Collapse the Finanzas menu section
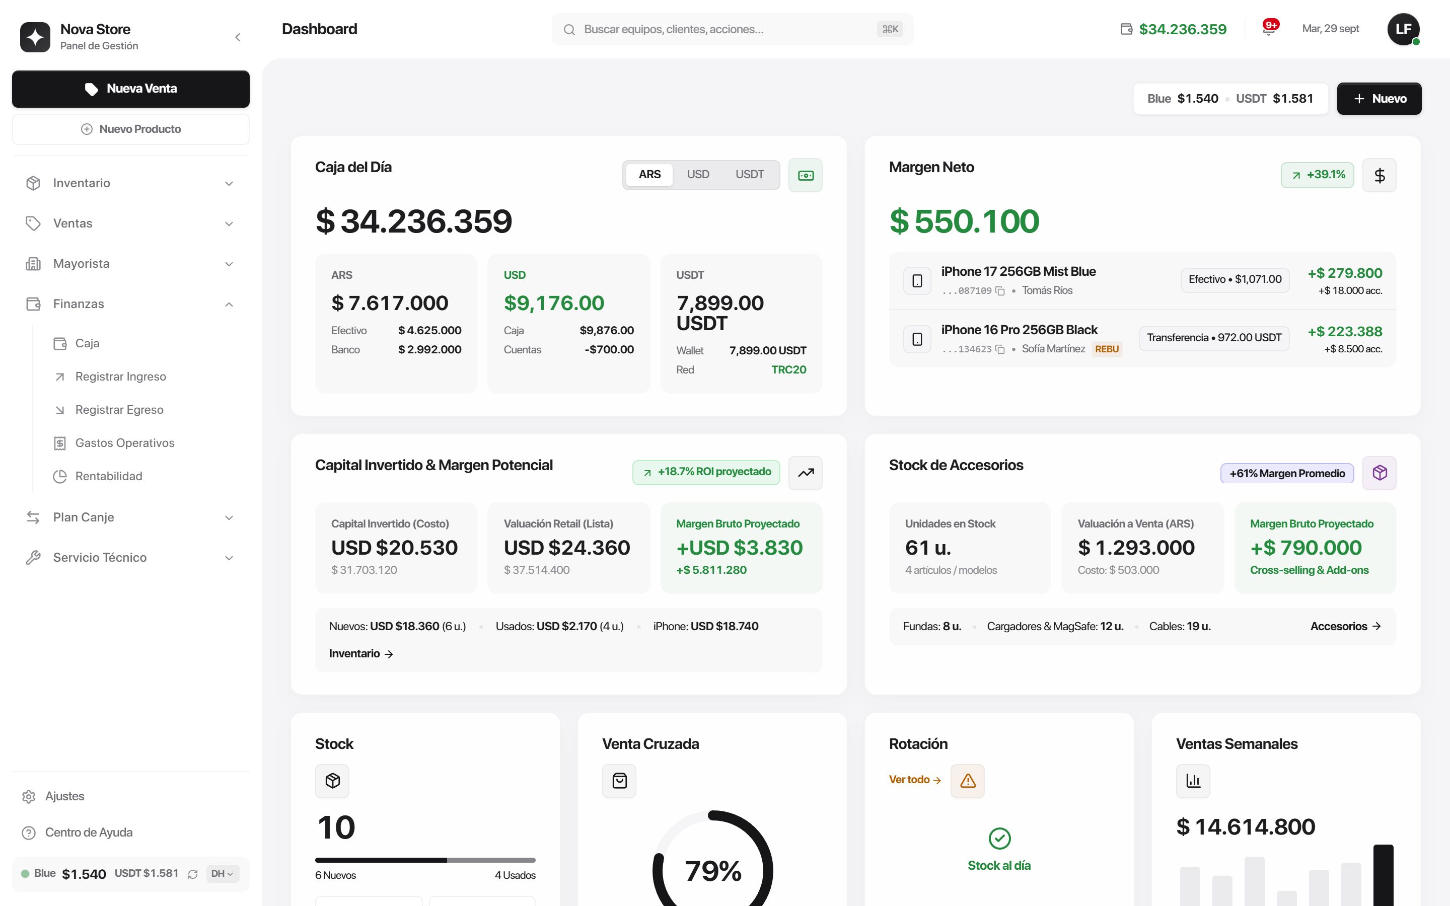The image size is (1450, 906). pyautogui.click(x=130, y=304)
